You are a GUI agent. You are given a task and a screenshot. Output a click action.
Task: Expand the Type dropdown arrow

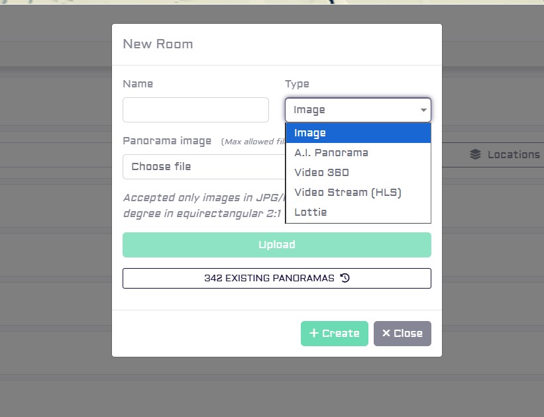423,110
